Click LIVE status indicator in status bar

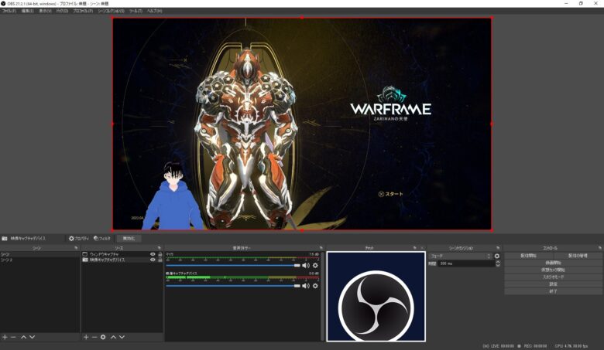pyautogui.click(x=498, y=346)
